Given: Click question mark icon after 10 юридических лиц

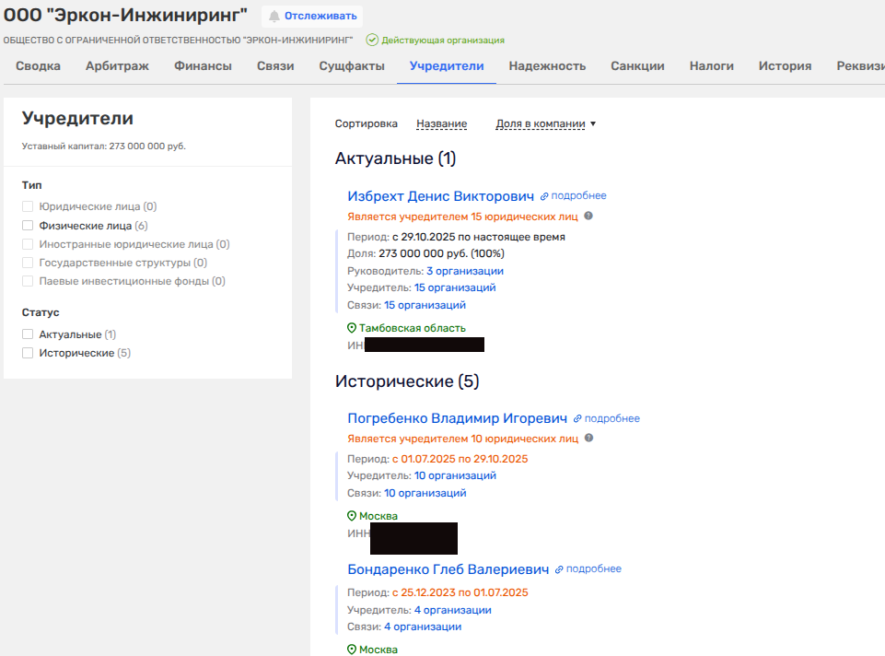Looking at the screenshot, I should coord(588,439).
